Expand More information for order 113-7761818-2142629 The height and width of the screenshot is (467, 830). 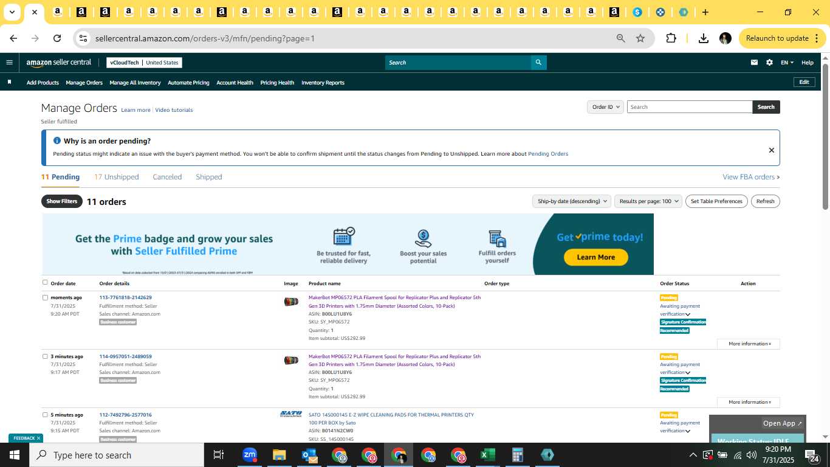[x=749, y=344]
